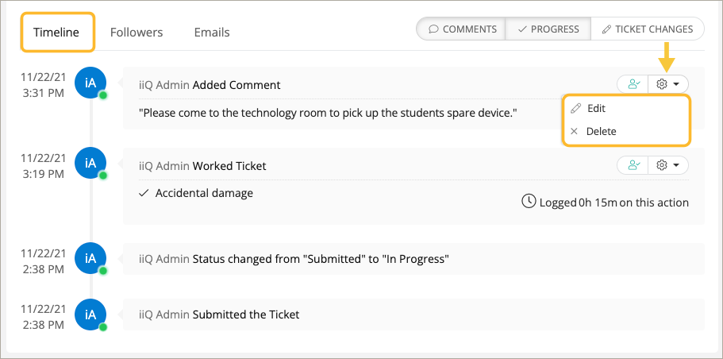Click the comment text about the spare device
Image resolution: width=723 pixels, height=359 pixels.
327,113
